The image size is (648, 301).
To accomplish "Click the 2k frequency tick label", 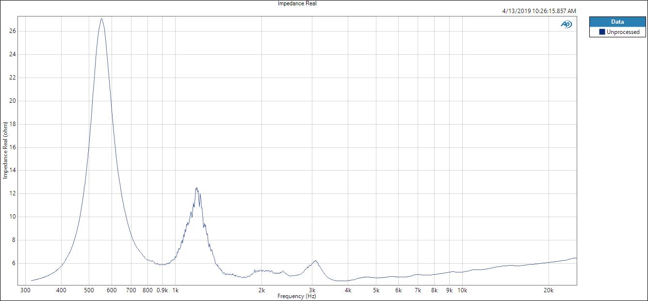I will click(261, 290).
